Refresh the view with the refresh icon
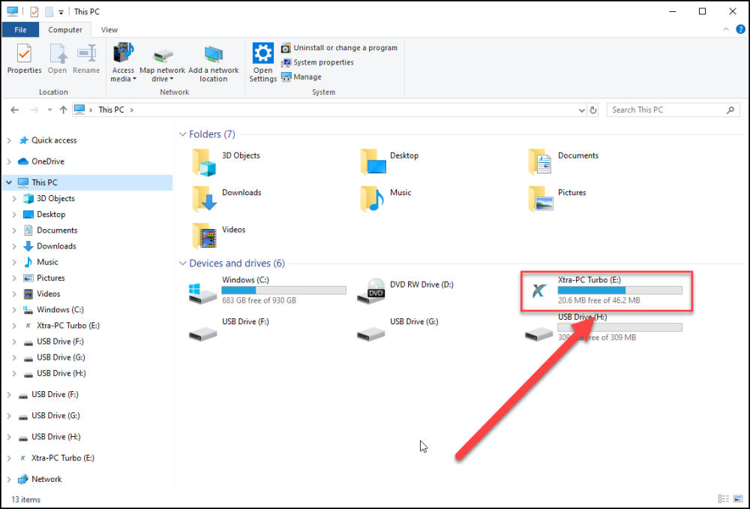This screenshot has height=509, width=750. pos(593,110)
